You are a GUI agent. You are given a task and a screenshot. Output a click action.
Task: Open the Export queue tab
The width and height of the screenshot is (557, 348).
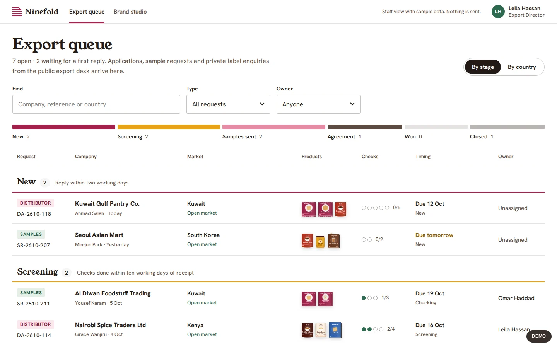point(87,12)
